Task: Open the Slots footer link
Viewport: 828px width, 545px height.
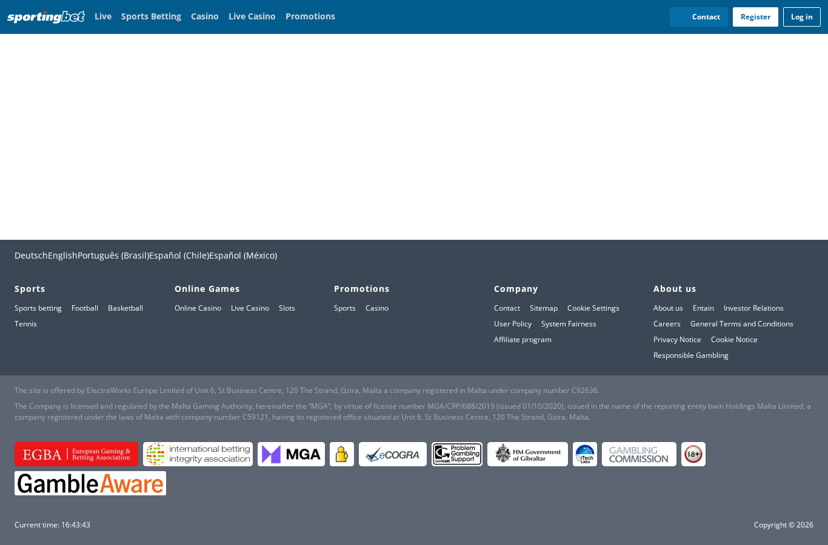Action: (x=287, y=308)
